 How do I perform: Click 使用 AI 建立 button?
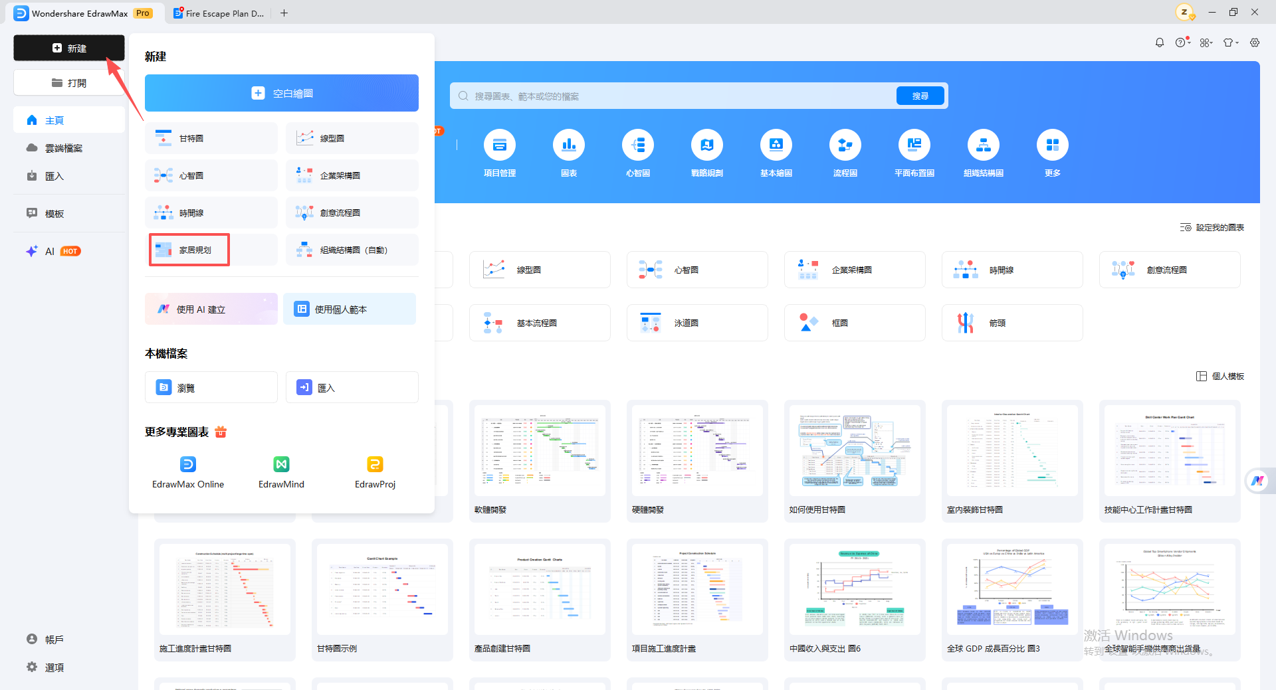(211, 309)
